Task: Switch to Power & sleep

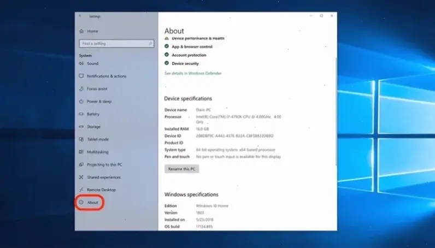Action: point(99,102)
